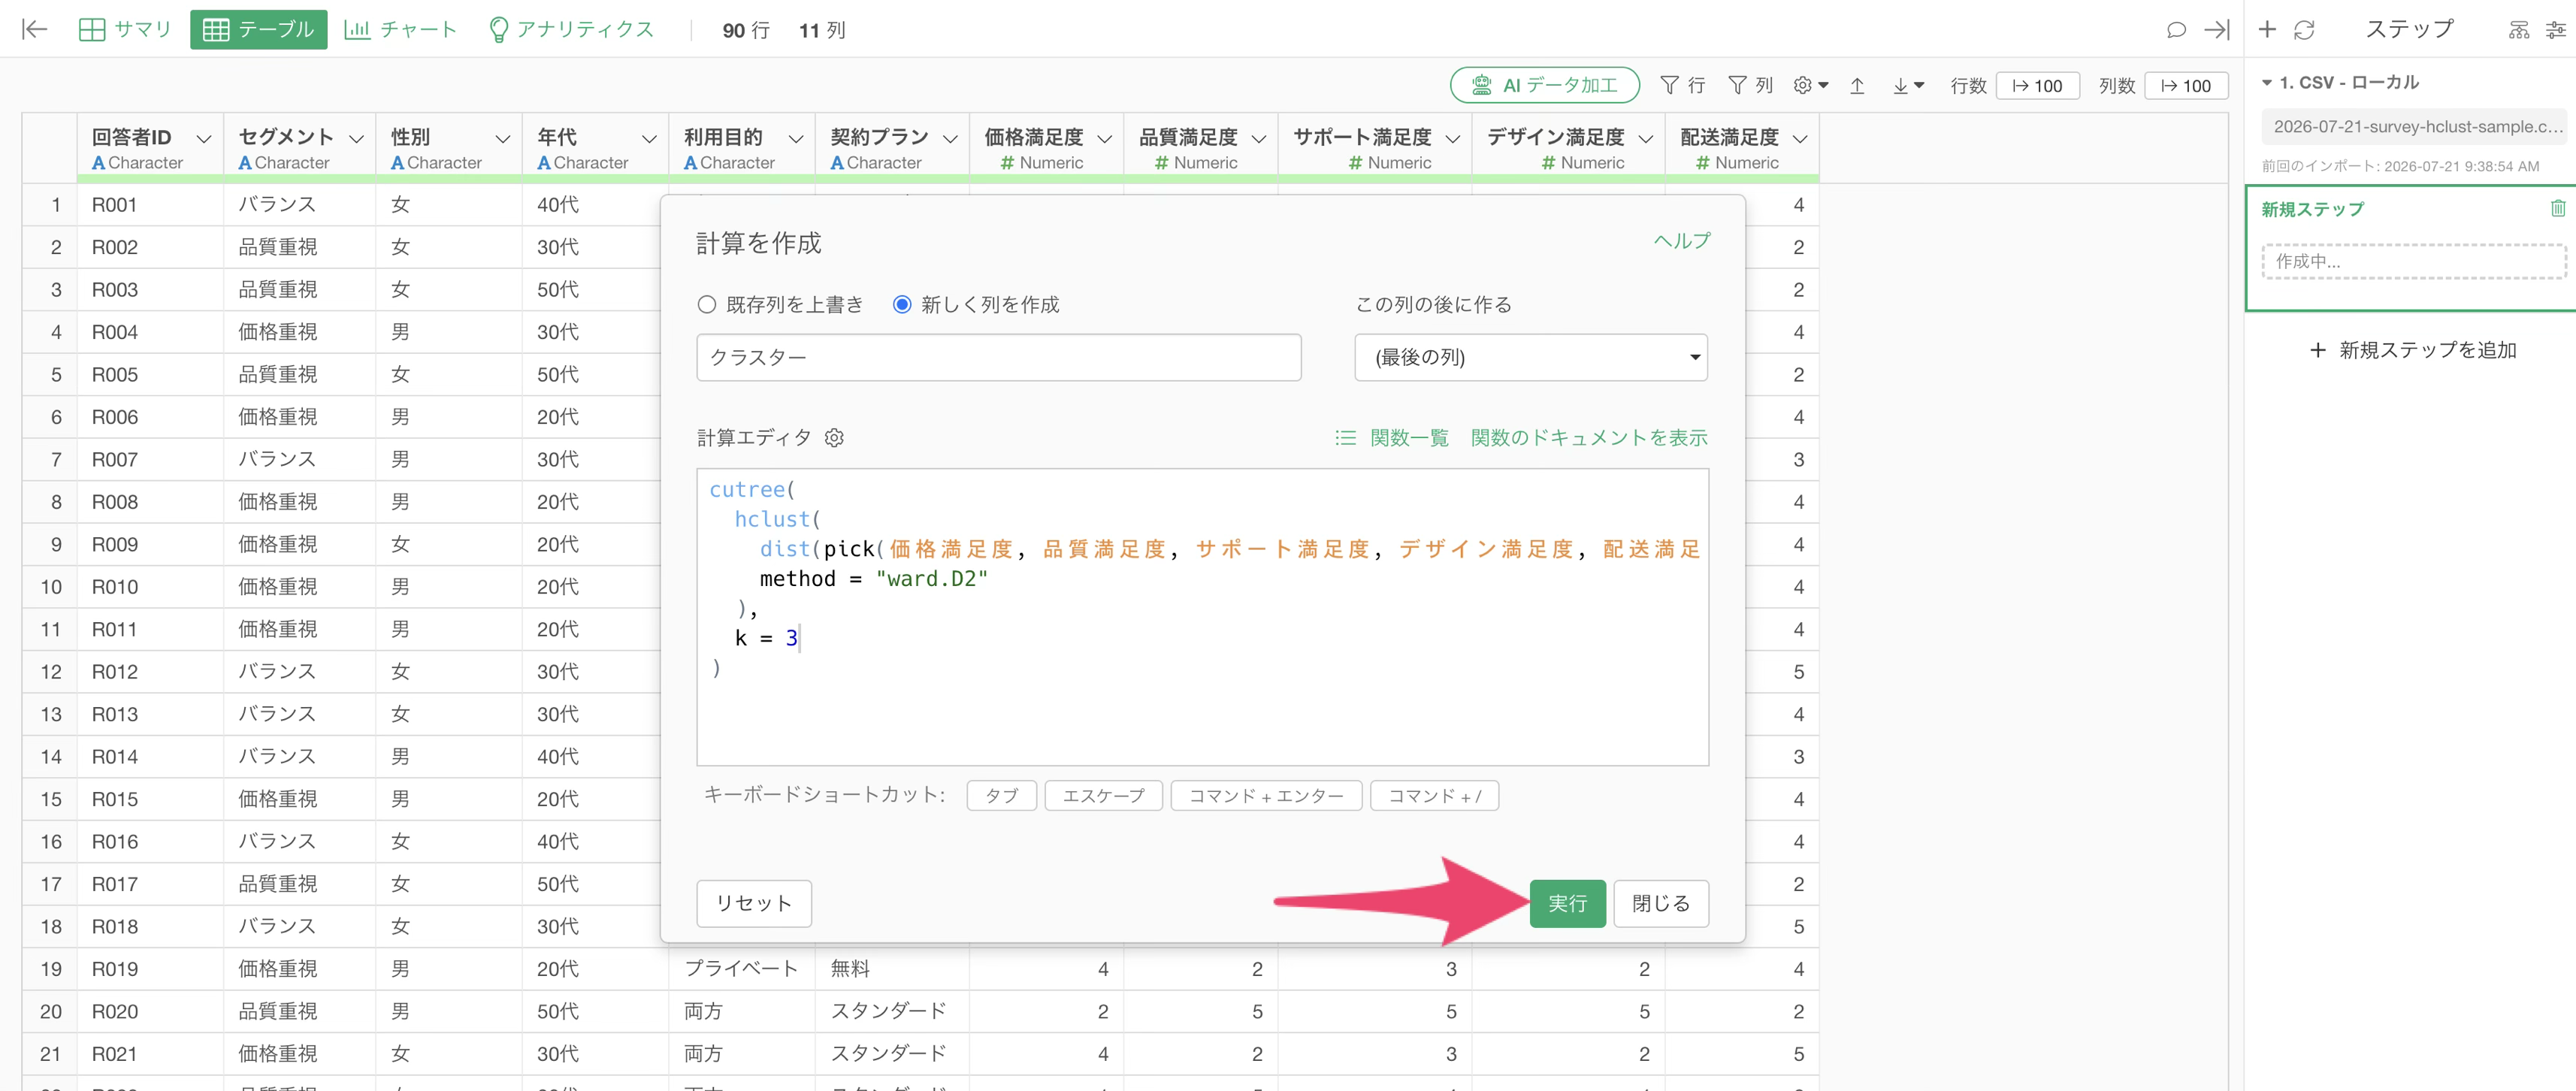This screenshot has height=1091, width=2576.
Task: Click the コマンド + エンター shortcut hint
Action: click(1266, 795)
